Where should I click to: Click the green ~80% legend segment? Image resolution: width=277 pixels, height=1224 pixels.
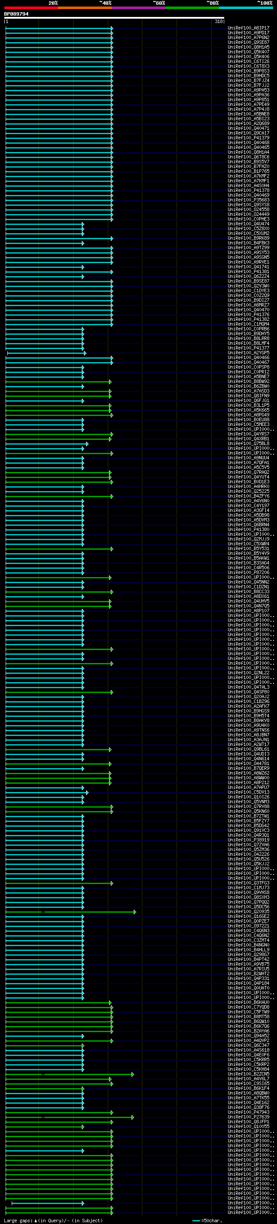tap(192, 8)
